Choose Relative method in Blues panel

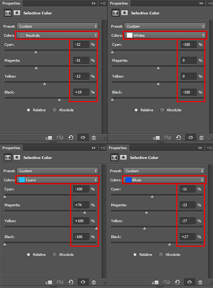(143, 255)
